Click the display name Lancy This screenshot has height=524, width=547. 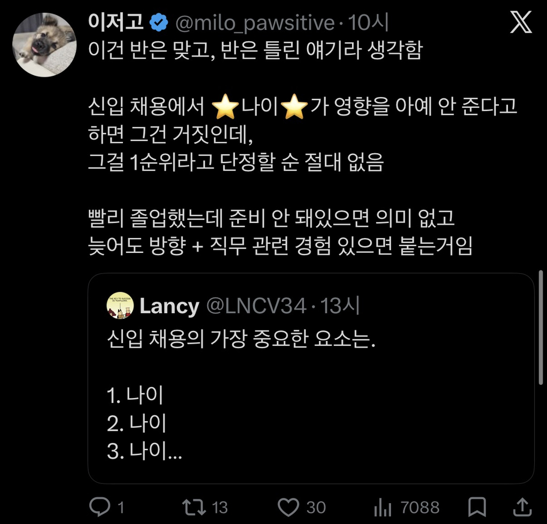168,305
